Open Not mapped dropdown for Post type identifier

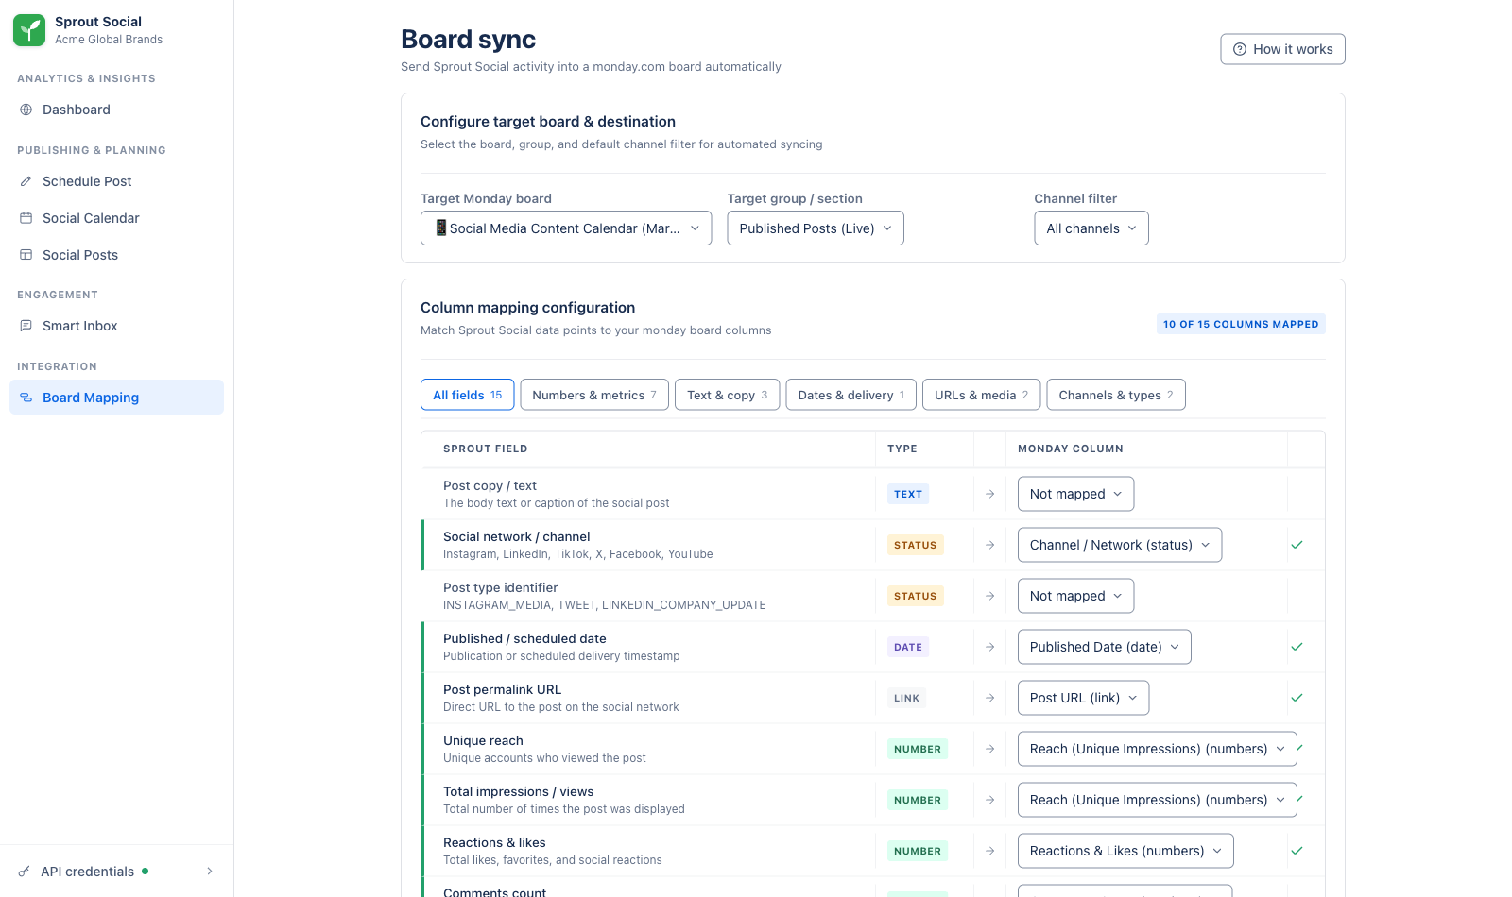[1075, 596]
